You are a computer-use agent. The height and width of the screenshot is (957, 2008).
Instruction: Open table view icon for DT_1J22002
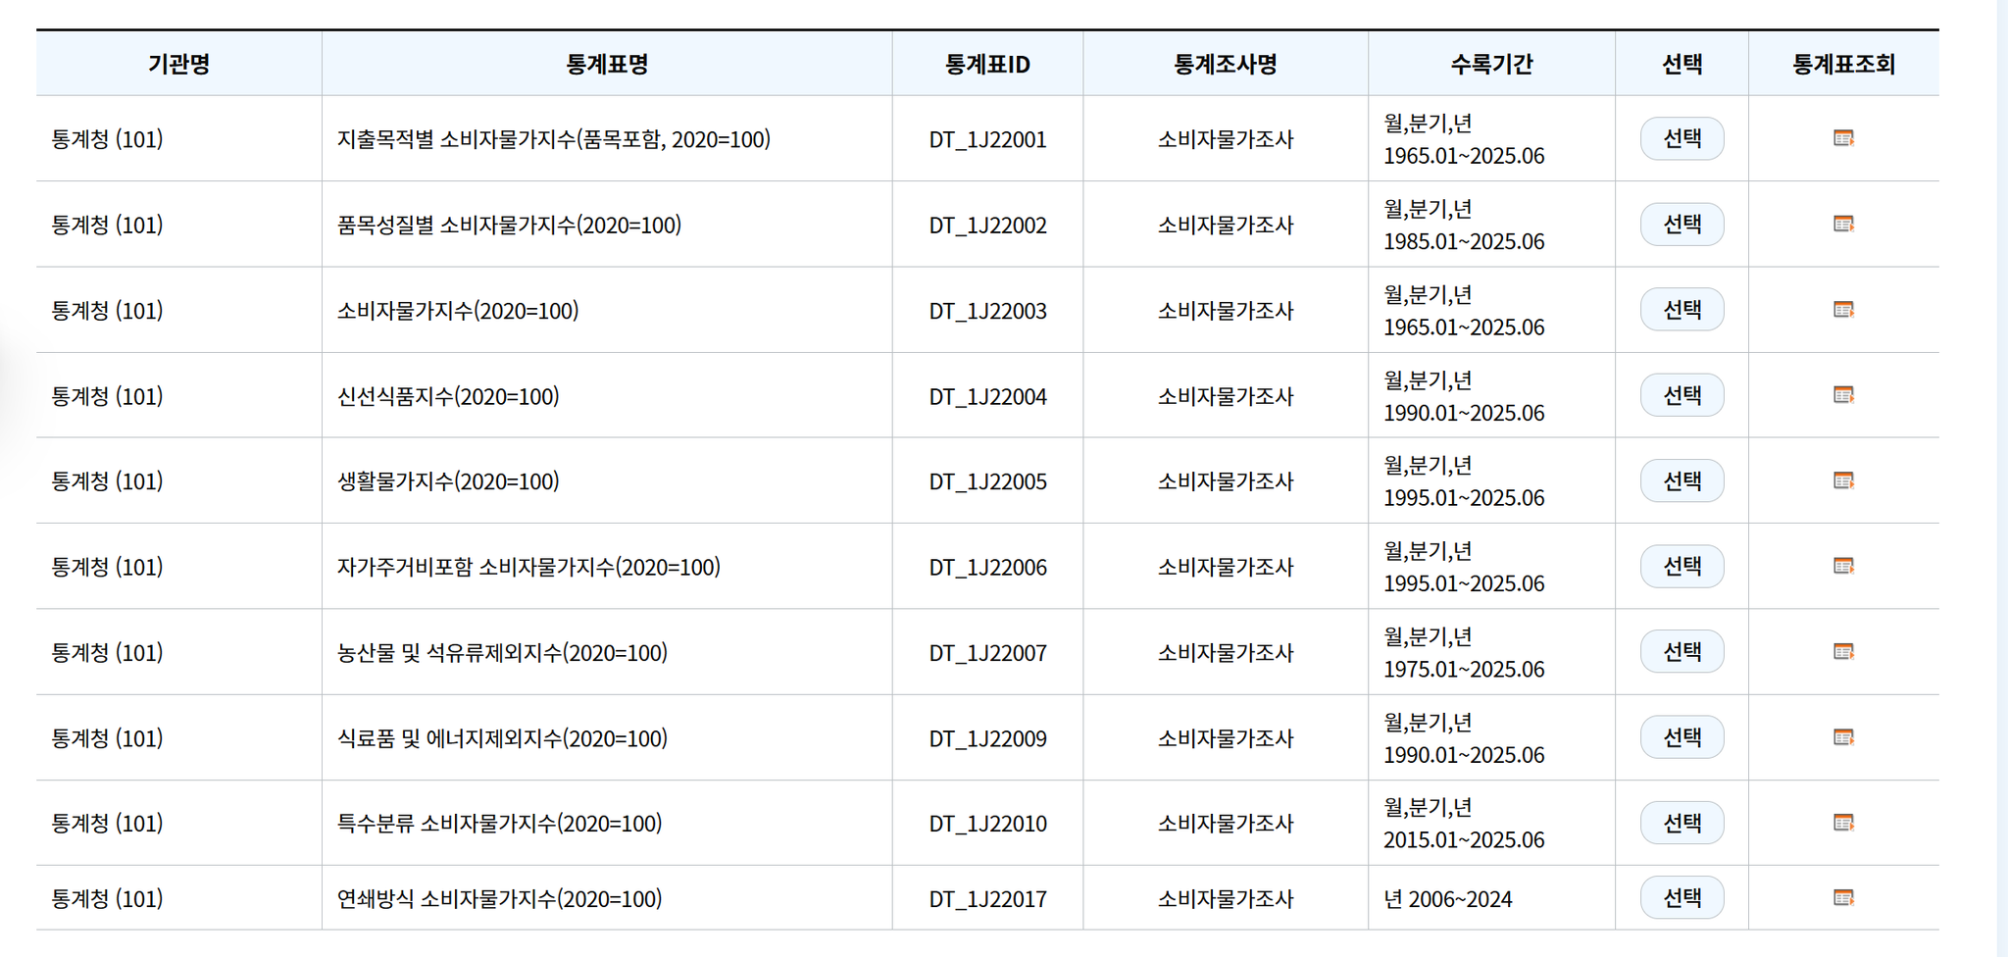click(x=1843, y=224)
